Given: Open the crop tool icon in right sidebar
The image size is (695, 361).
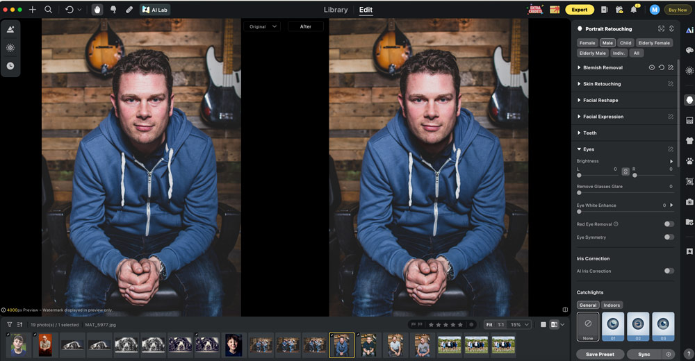Looking at the screenshot, I should pyautogui.click(x=689, y=181).
